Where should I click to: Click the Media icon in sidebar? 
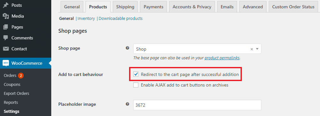pos(6,16)
